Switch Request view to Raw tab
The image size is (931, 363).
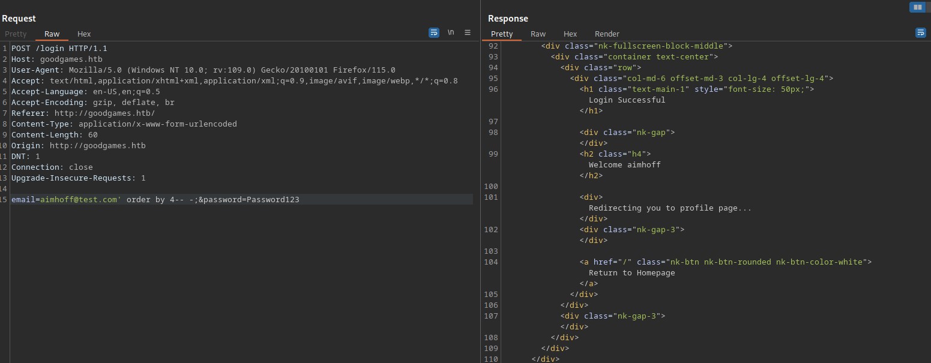pyautogui.click(x=52, y=34)
